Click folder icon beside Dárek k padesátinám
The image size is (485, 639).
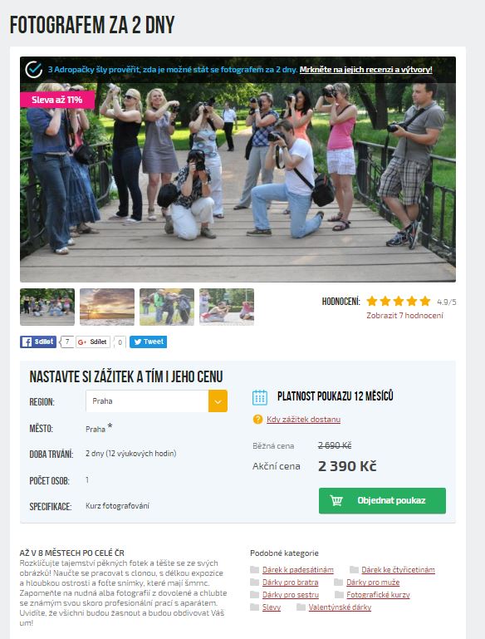[x=254, y=570]
